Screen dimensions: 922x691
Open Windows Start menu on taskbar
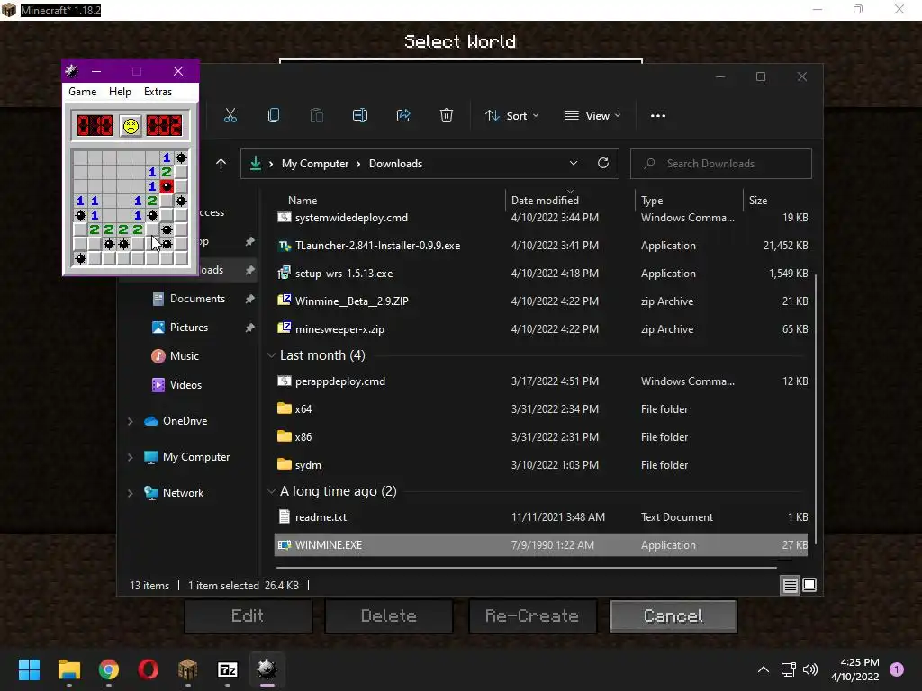coord(29,669)
